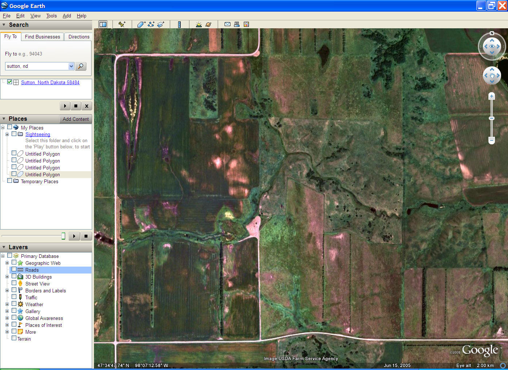Expand the Global Awareness layer
Viewport: 508px width, 370px height.
click(7, 318)
